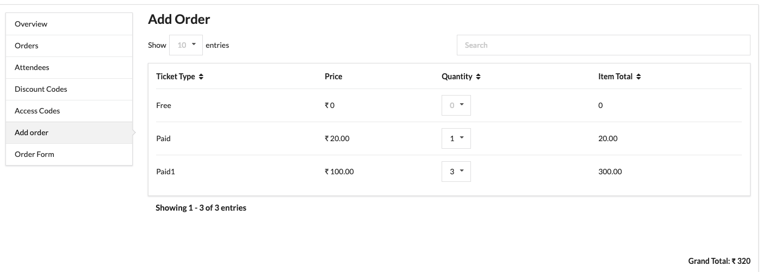
Task: Select Access Codes menu item
Action: (x=38, y=111)
